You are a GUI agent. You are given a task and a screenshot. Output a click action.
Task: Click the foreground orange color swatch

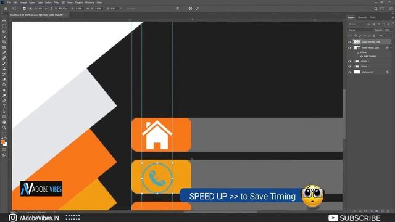3,142
